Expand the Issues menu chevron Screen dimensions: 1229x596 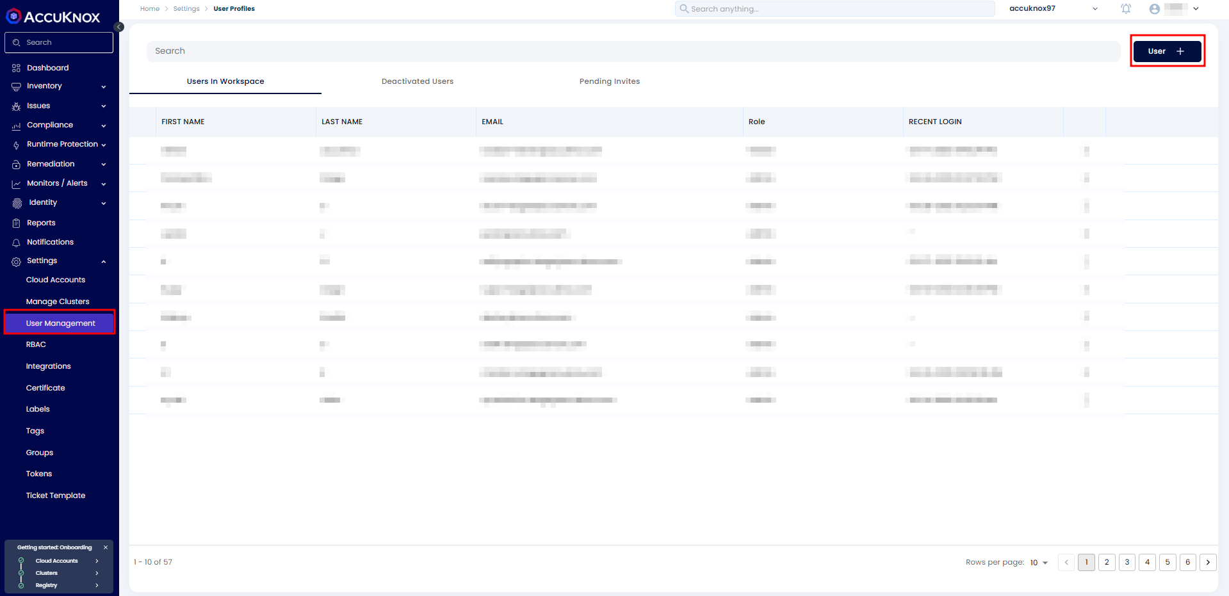tap(104, 106)
